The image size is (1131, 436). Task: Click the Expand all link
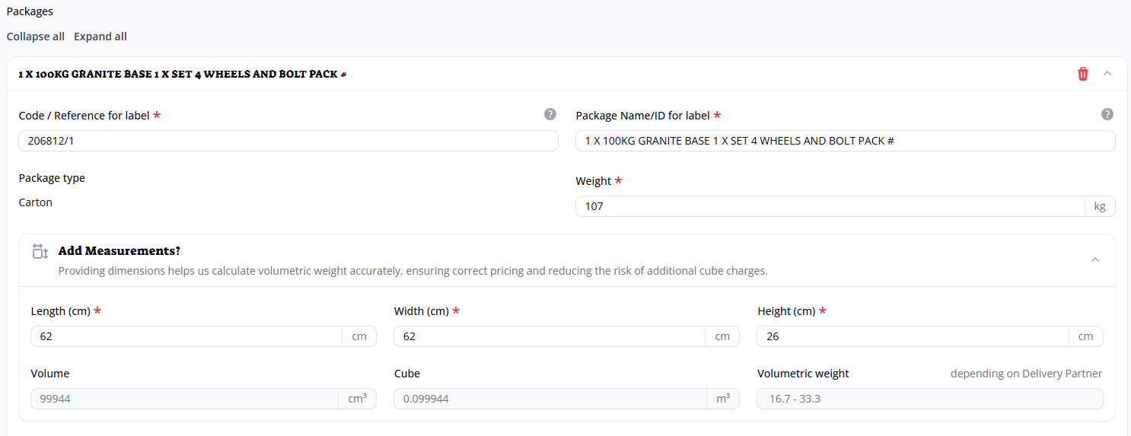pyautogui.click(x=100, y=37)
